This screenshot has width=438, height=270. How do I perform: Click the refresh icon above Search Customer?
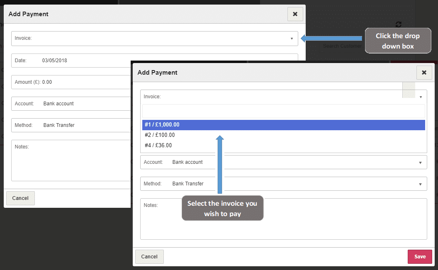tap(399, 24)
